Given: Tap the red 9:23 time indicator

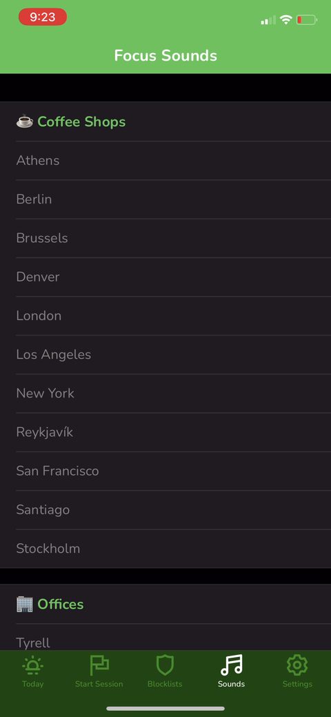Looking at the screenshot, I should point(43,17).
